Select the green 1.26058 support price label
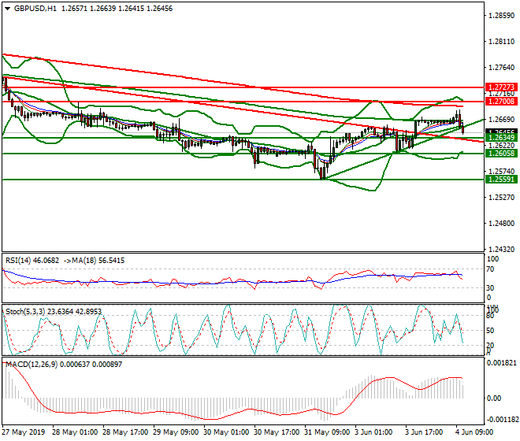Viewport: 520px width, 441px height. (x=501, y=154)
